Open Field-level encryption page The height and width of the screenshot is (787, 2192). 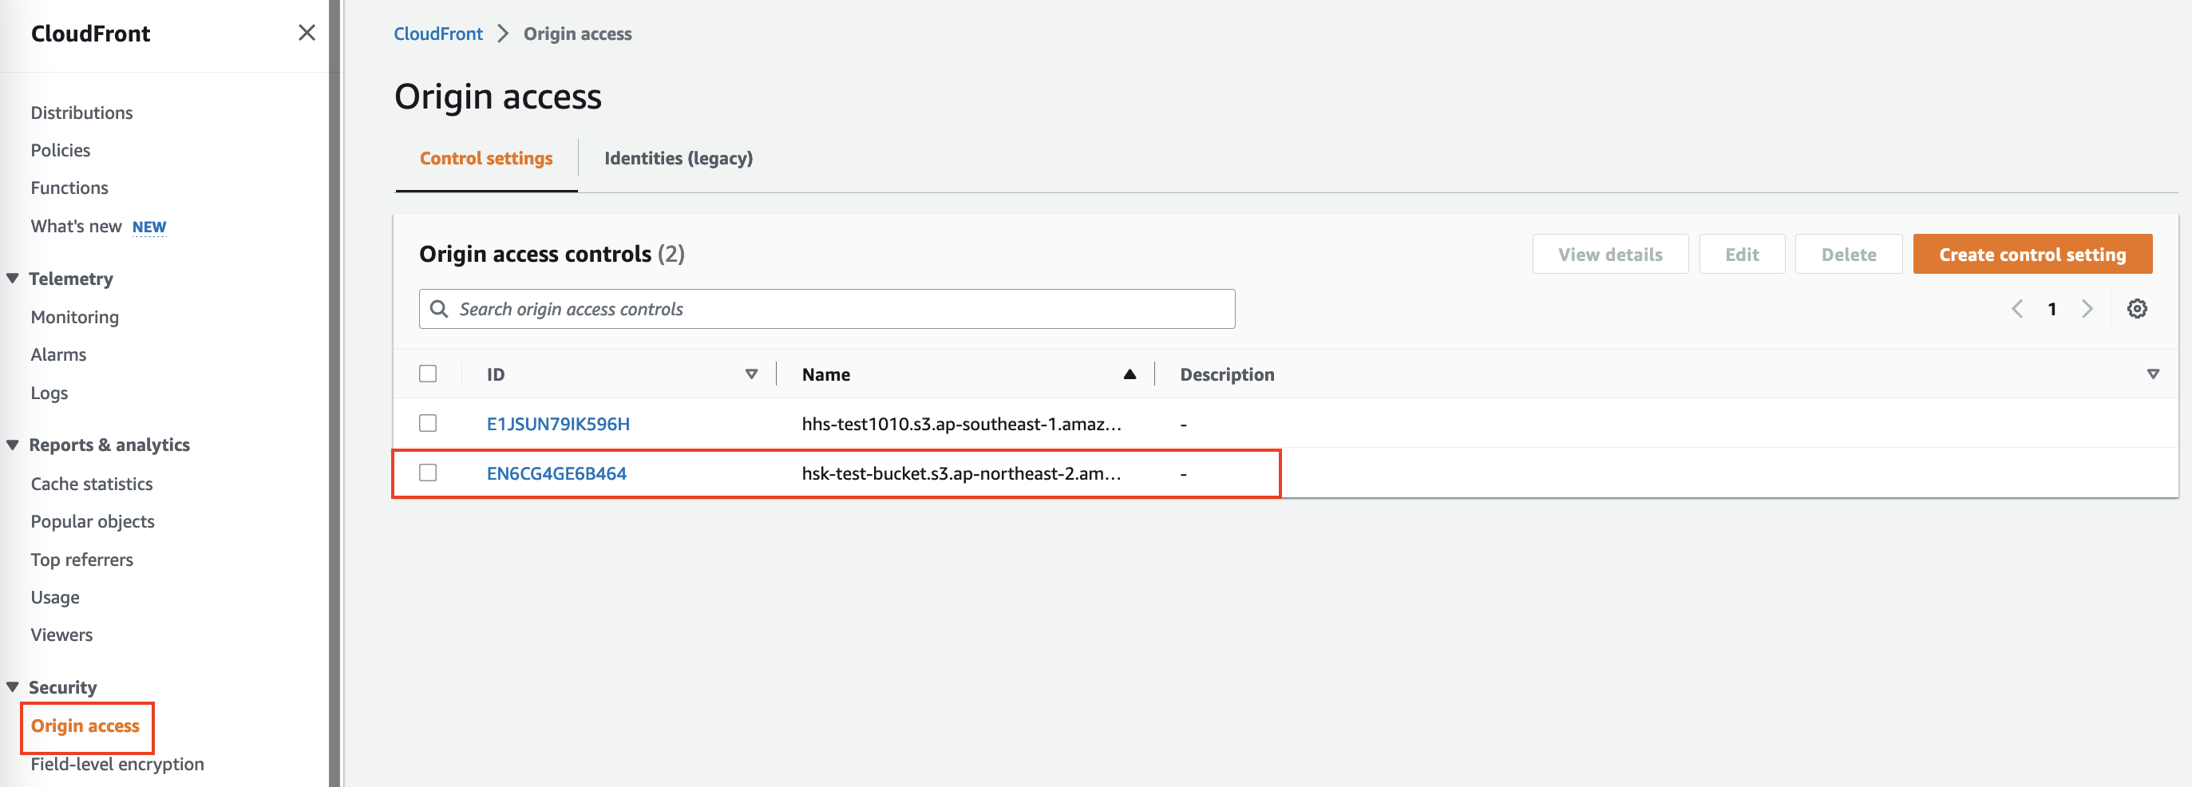(117, 763)
